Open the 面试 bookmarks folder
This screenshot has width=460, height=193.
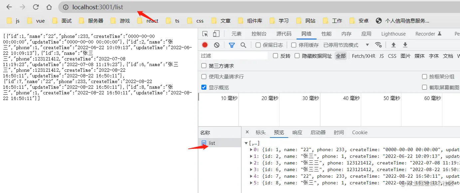[x=62, y=21]
